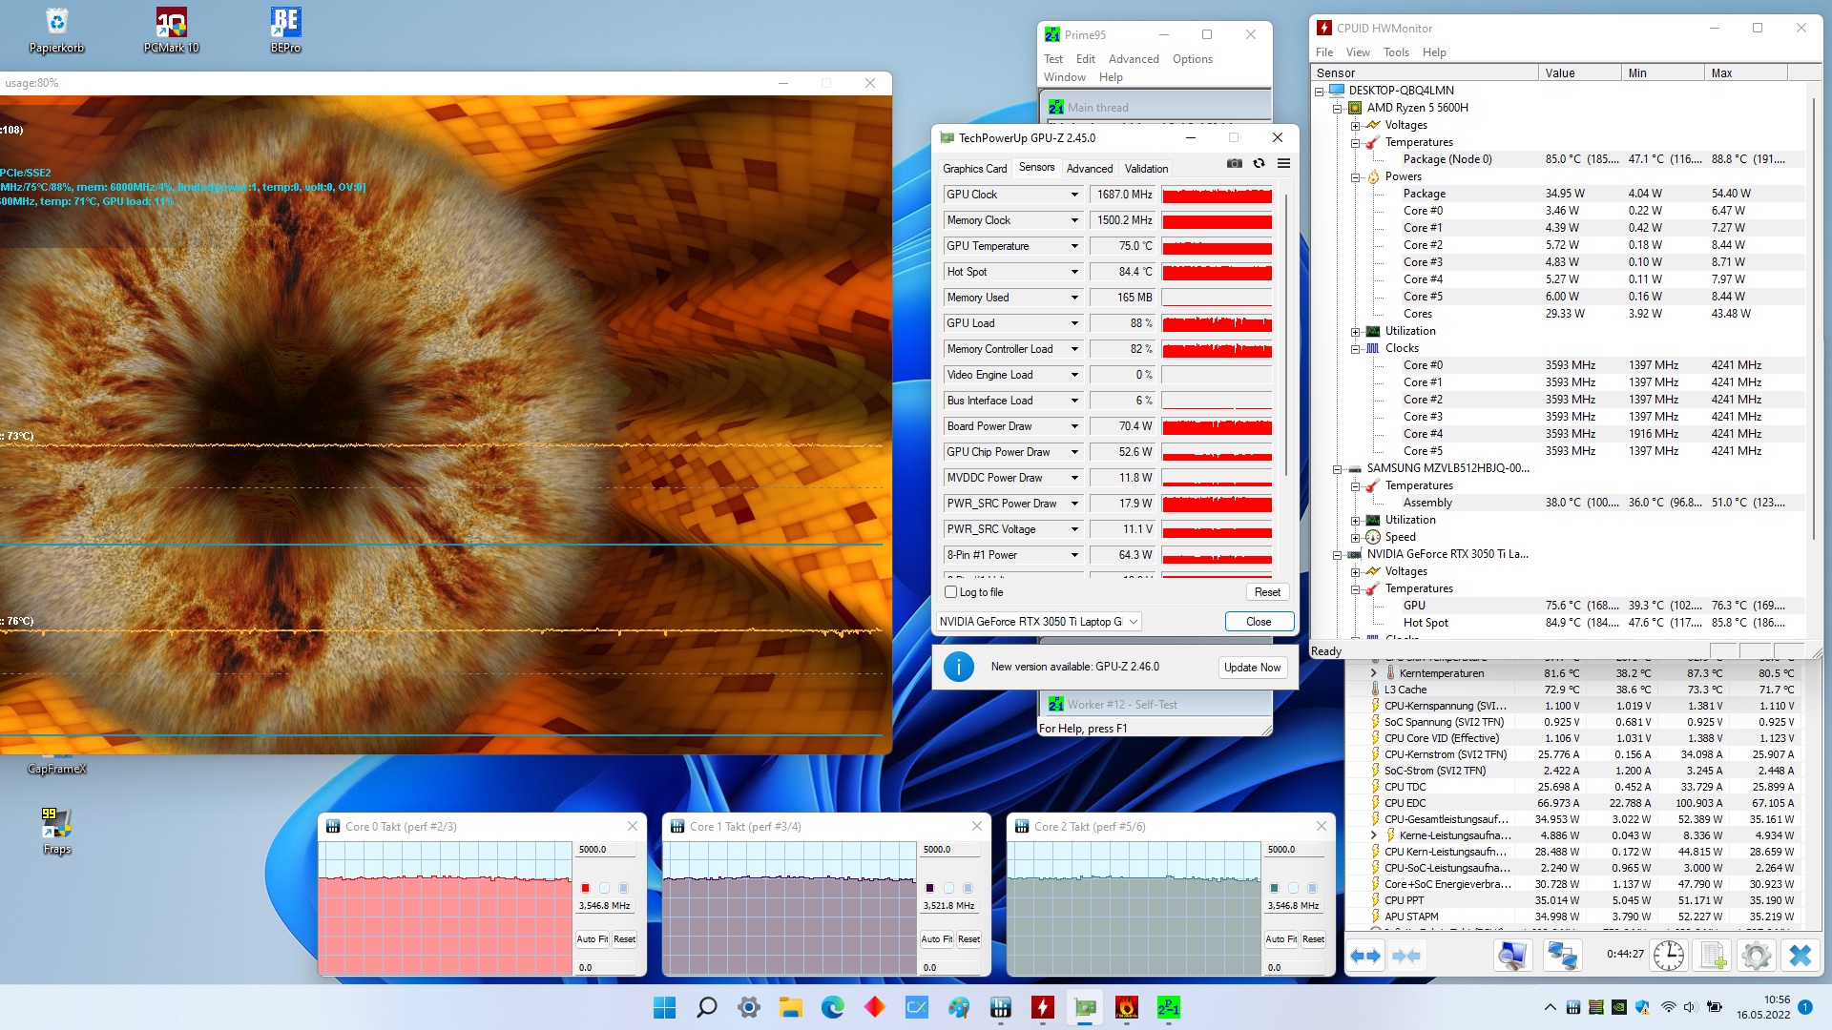Open the GPU Clock sensor dropdown
Screen dimensions: 1832x1030
(1074, 195)
